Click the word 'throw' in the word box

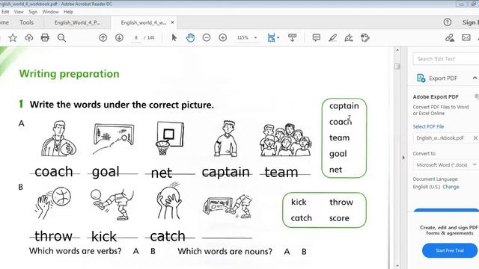pyautogui.click(x=341, y=202)
